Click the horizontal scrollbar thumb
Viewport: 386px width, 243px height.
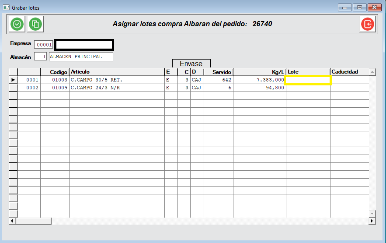point(34,221)
